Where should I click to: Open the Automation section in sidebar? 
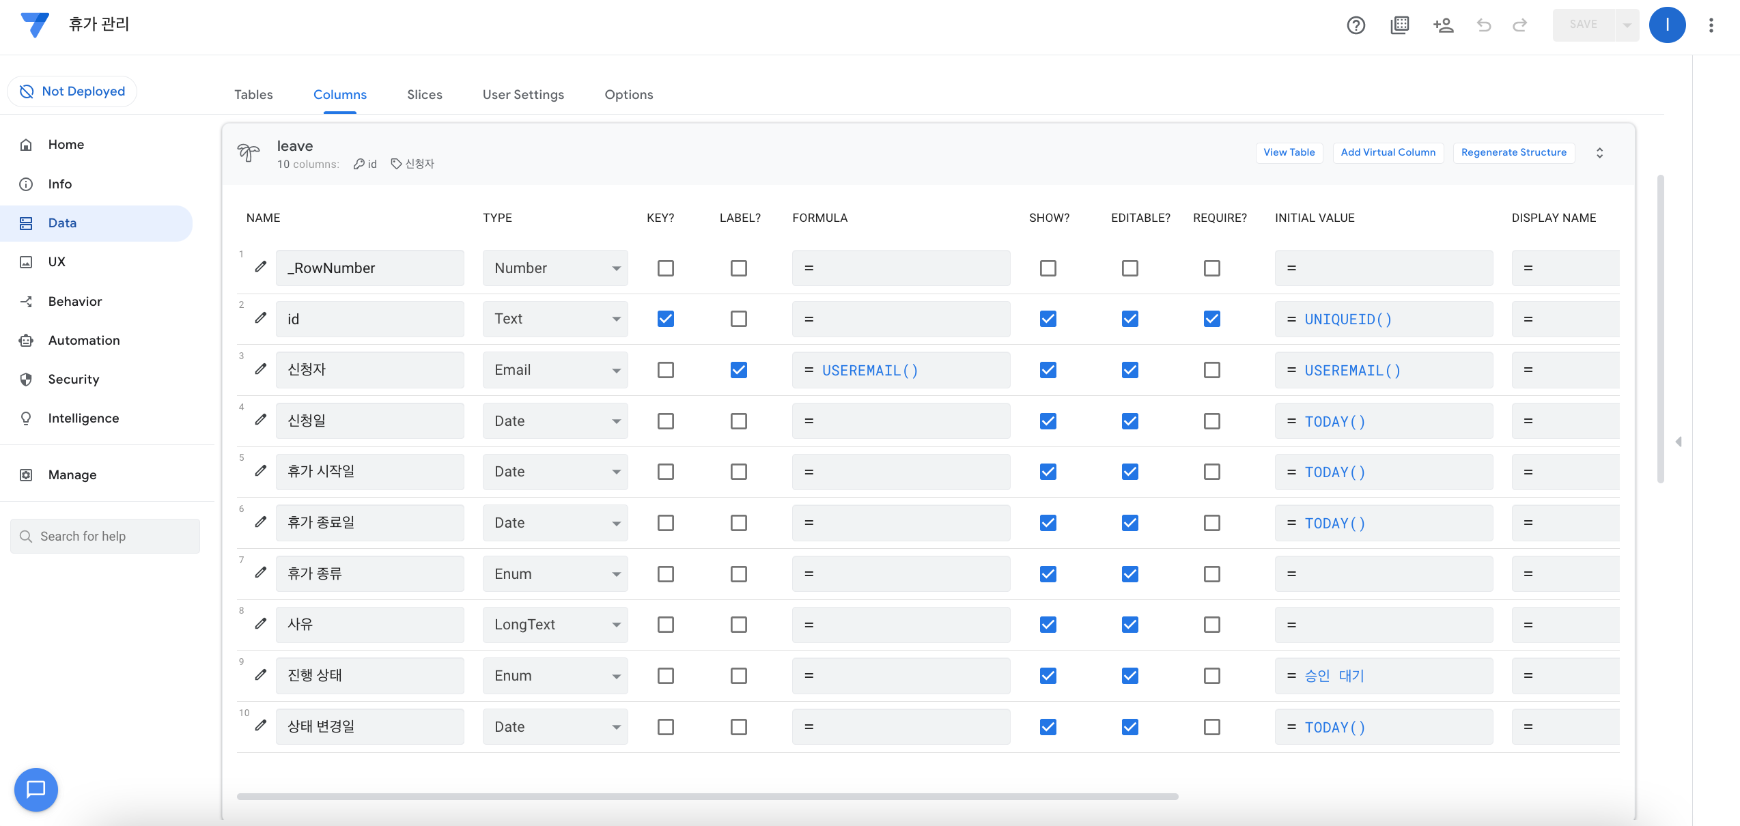83,340
